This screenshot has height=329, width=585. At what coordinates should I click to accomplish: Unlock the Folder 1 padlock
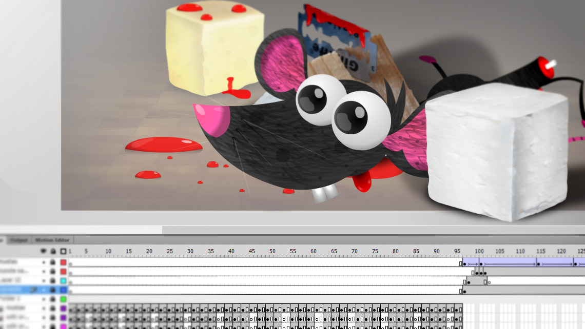tap(53, 299)
